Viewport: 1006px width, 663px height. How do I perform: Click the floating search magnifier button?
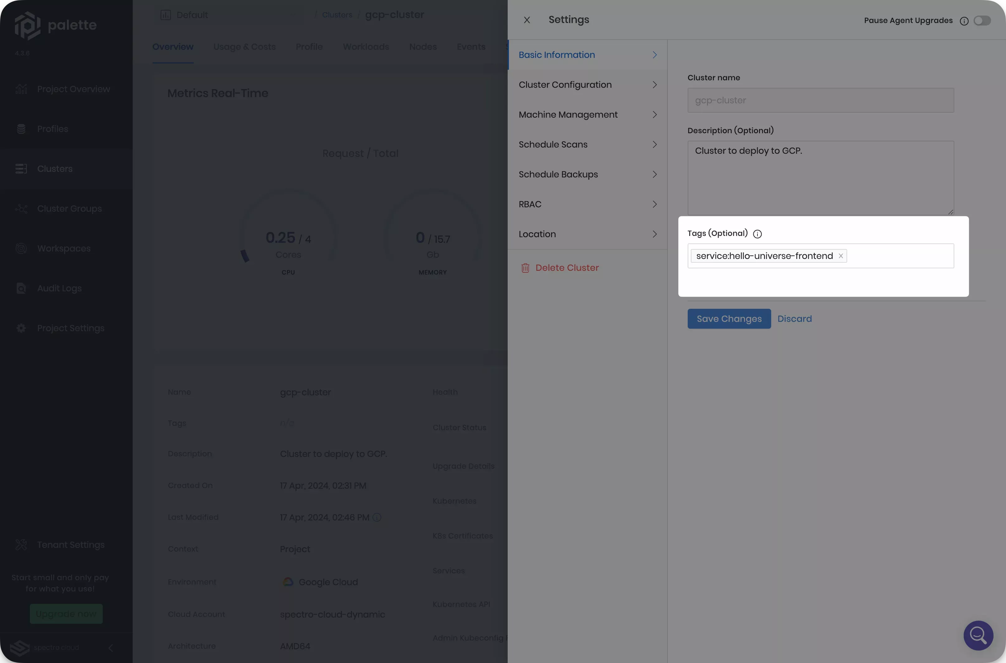click(978, 636)
